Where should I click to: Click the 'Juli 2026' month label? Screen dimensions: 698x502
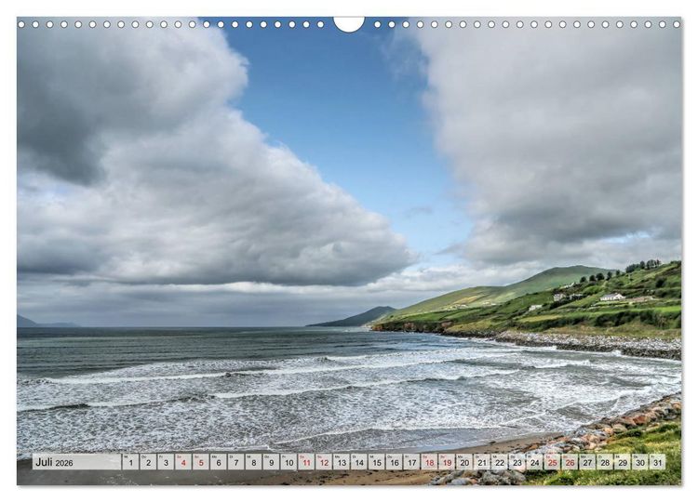(x=54, y=462)
